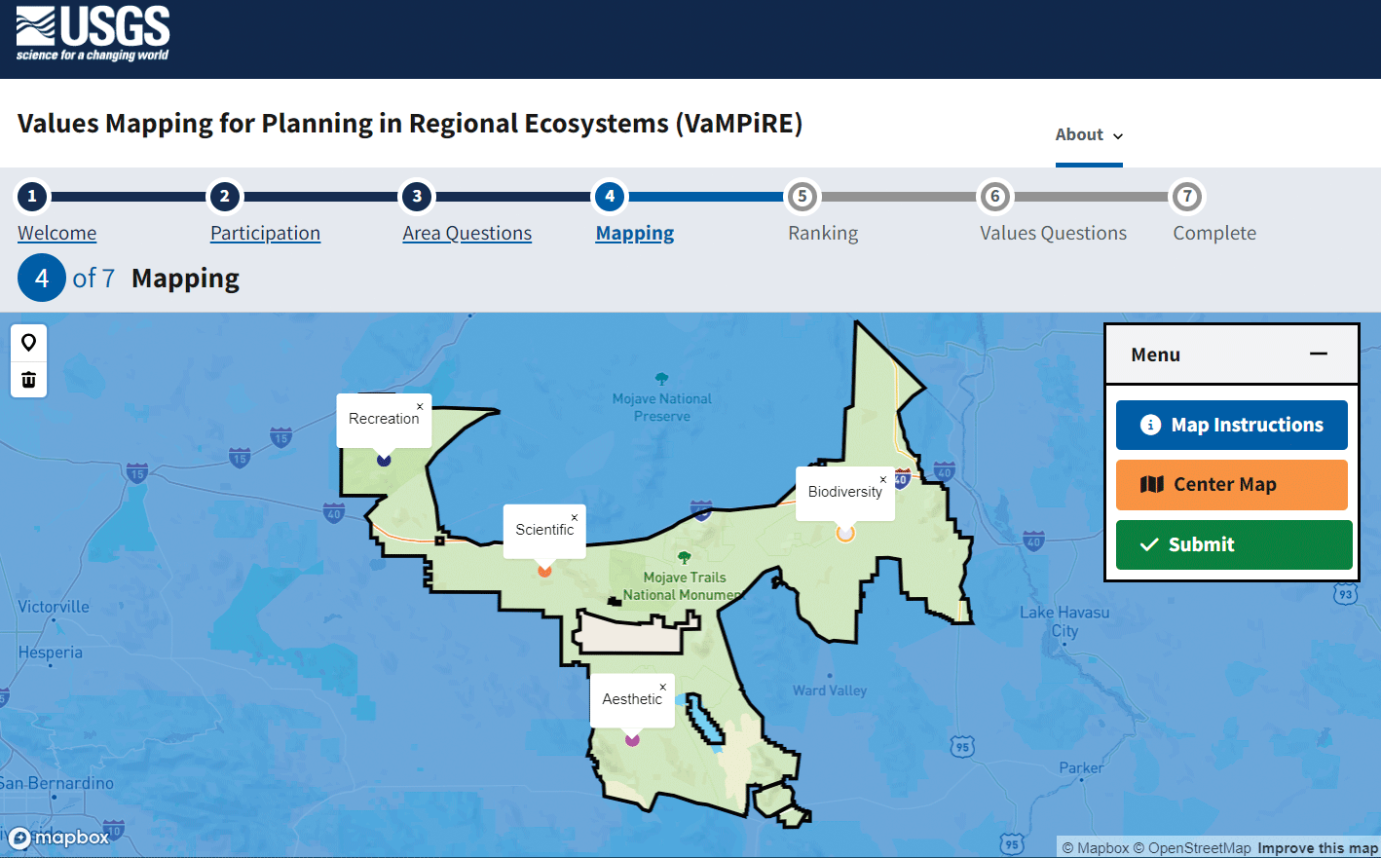This screenshot has height=858, width=1381.
Task: Click the Scientific map pin
Action: click(543, 571)
